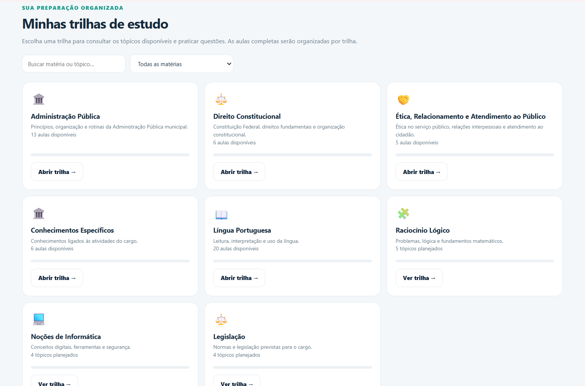Image resolution: width=585 pixels, height=386 pixels.
Task: Click Ver trilha for Raciocínio Lógico
Action: tap(419, 278)
